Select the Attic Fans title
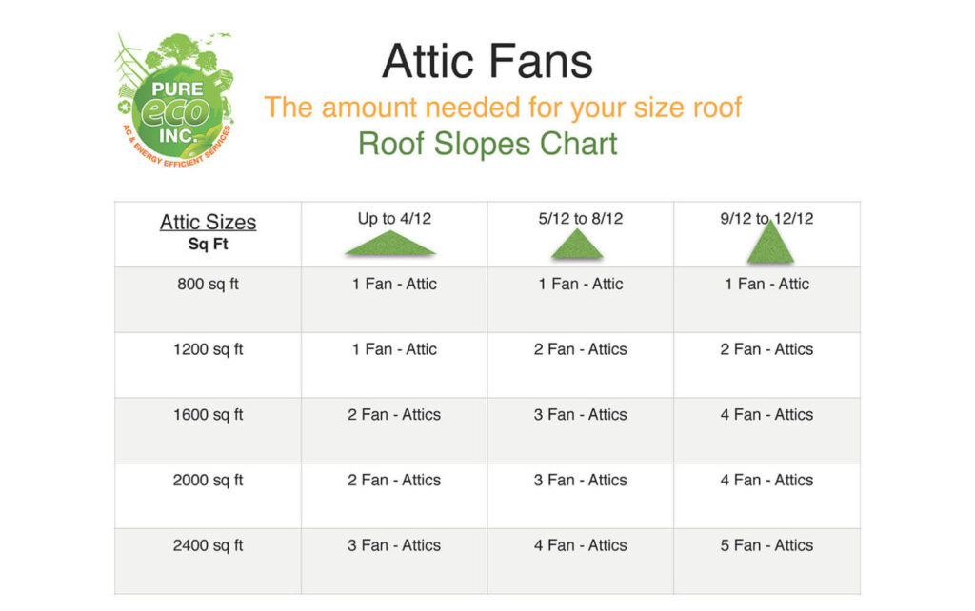The image size is (975, 611). point(487,61)
